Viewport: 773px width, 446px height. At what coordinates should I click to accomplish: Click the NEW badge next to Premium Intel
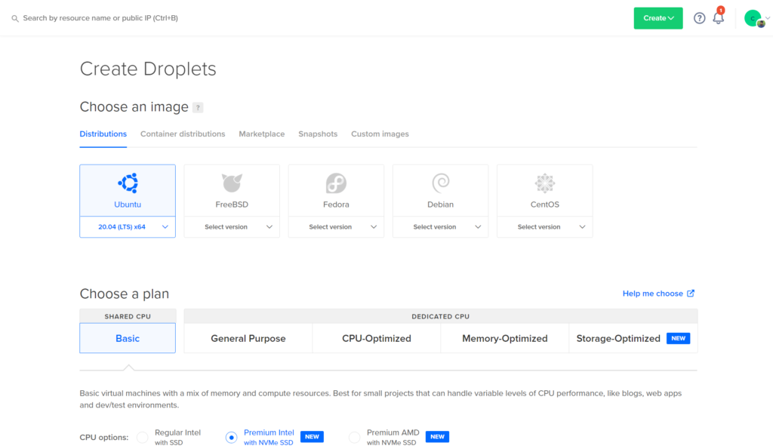312,437
